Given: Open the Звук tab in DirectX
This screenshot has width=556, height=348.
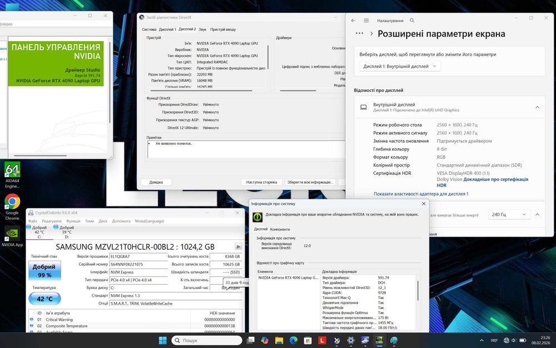Looking at the screenshot, I should [202, 30].
